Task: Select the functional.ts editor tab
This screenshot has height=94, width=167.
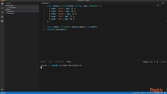Action: coord(45,3)
